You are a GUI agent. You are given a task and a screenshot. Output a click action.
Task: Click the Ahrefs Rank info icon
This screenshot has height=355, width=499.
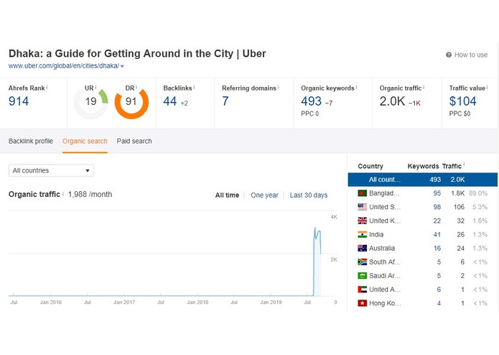pos(47,87)
